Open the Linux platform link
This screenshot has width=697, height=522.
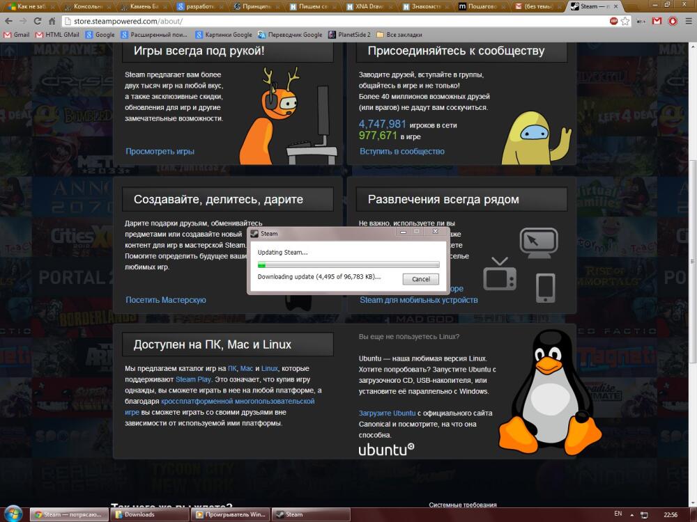[x=269, y=368]
